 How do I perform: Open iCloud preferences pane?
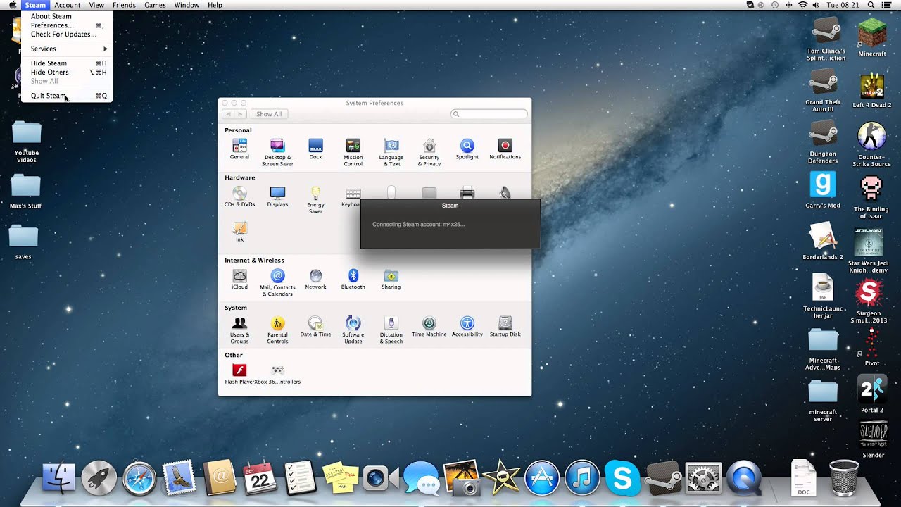239,279
